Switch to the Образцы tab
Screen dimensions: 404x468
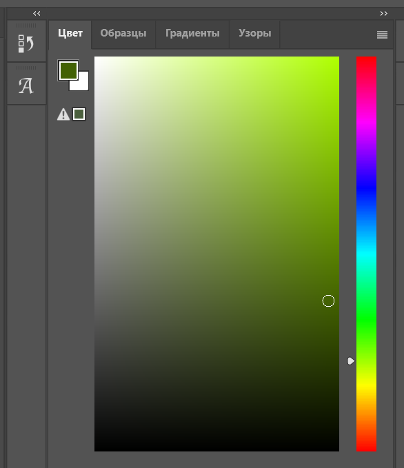(123, 33)
